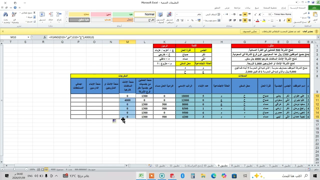Viewport: 320px width, 180px height.
Task: Click the Paste (لصق) clipboard icon
Action: (x=315, y=14)
